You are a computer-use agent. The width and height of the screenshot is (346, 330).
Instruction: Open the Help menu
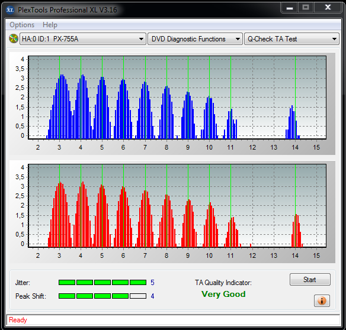(50, 25)
